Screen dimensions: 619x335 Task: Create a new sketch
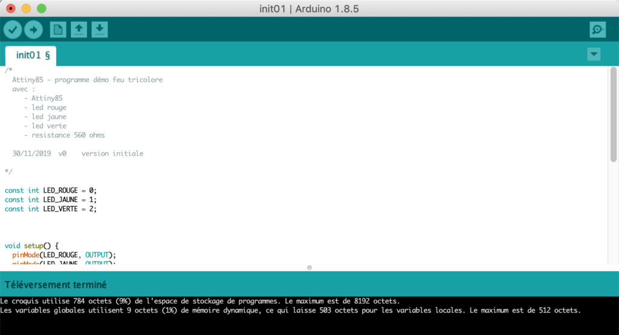[58, 29]
